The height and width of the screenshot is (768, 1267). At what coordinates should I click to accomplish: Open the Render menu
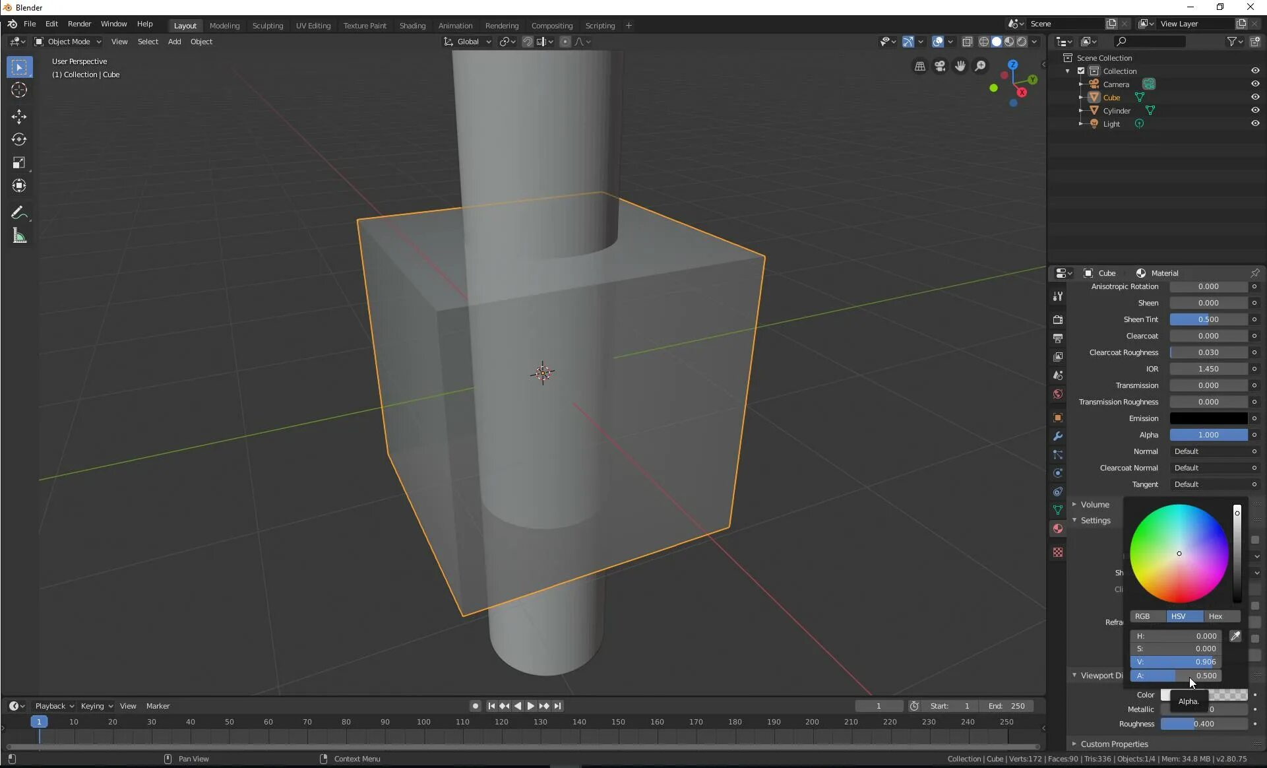[x=79, y=24]
